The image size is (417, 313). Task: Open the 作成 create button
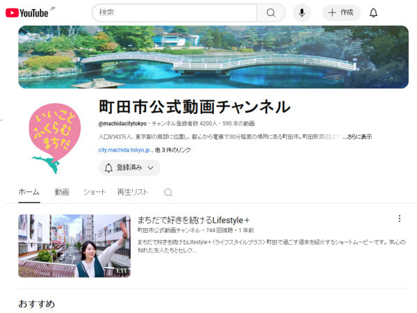pyautogui.click(x=341, y=13)
